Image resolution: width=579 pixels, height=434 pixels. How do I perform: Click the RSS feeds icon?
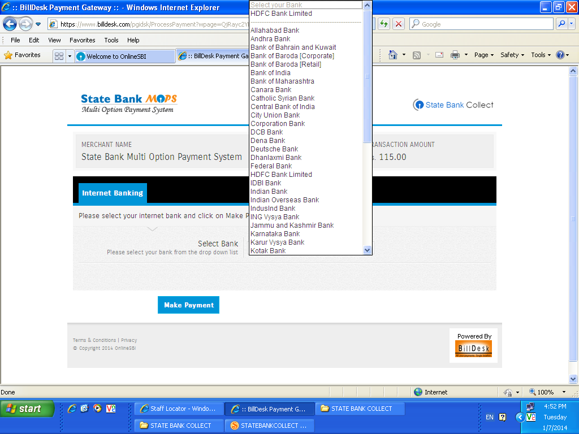pyautogui.click(x=417, y=55)
